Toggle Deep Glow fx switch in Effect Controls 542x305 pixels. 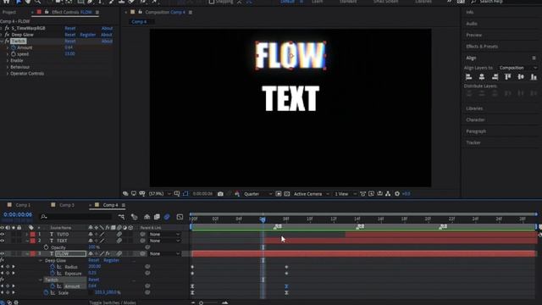click(x=7, y=35)
